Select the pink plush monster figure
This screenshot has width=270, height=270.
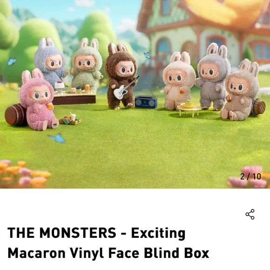pyautogui.click(x=39, y=100)
